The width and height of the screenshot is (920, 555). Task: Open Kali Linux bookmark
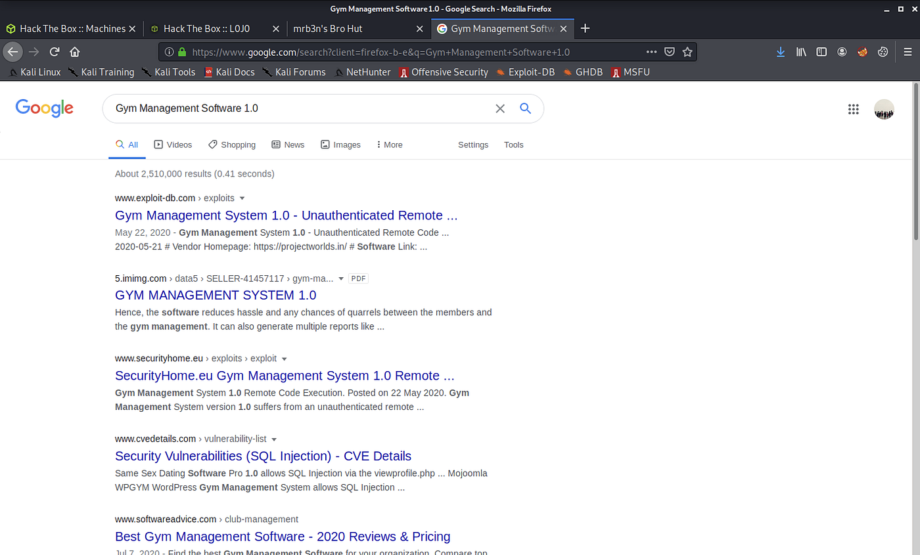(35, 72)
